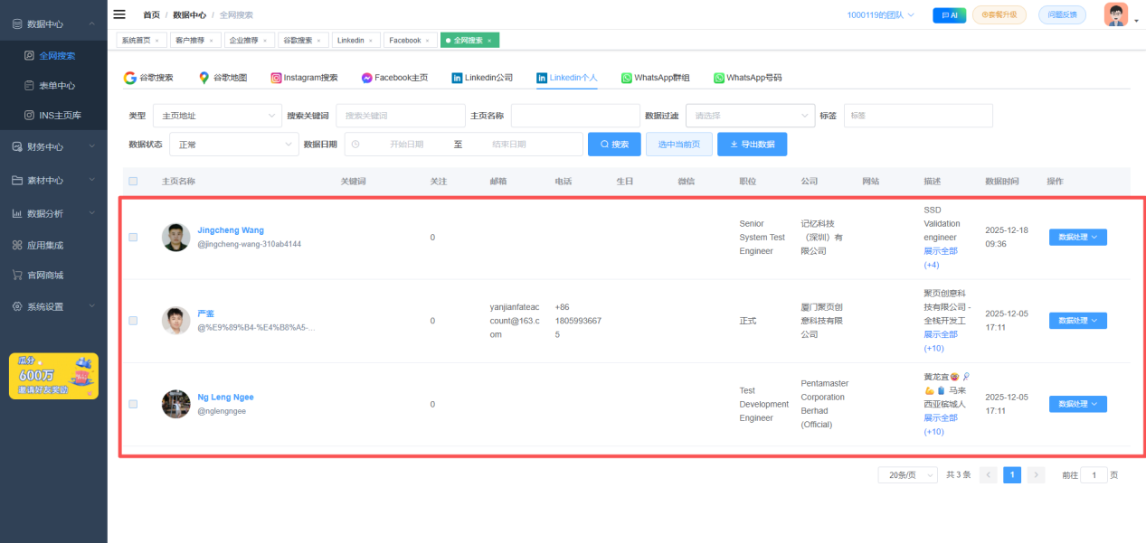This screenshot has height=543, width=1146.
Task: Click the 搜索关键词 keyword input field
Action: click(400, 116)
